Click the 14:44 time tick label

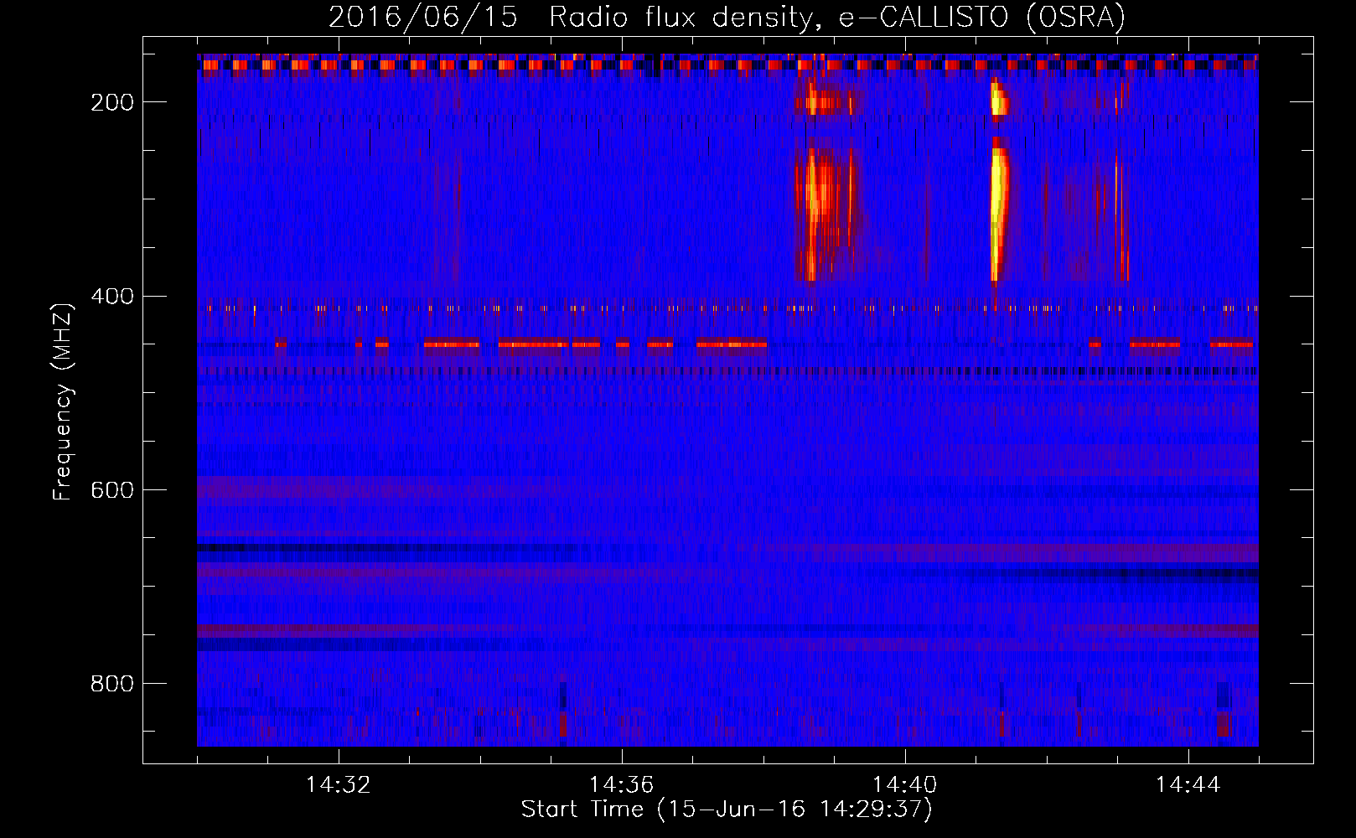click(1188, 785)
